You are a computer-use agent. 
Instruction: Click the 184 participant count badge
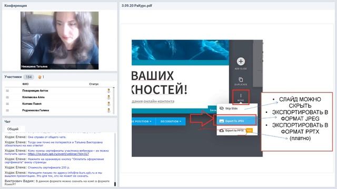[28, 77]
